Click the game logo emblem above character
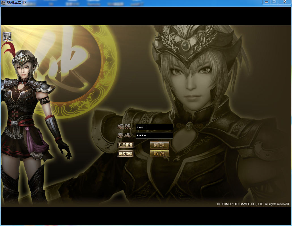Screen dimensions: 292x226 pyautogui.click(x=7, y=37)
